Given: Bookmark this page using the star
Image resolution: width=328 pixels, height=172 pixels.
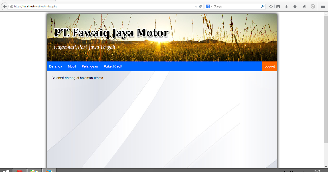Looking at the screenshot, I should [270, 6].
